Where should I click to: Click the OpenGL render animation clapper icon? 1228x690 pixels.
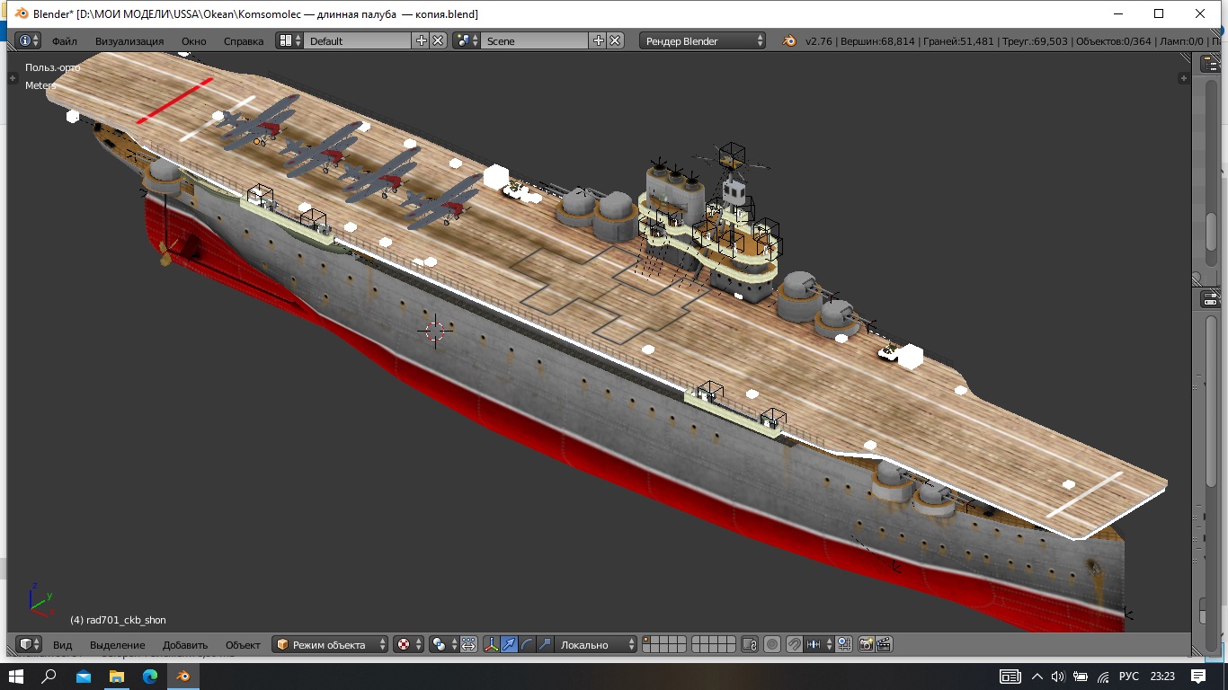coord(884,644)
